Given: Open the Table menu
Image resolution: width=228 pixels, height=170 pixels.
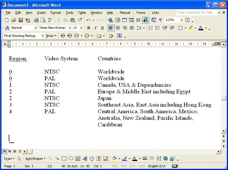Looking at the screenshot, I should coord(82,13).
